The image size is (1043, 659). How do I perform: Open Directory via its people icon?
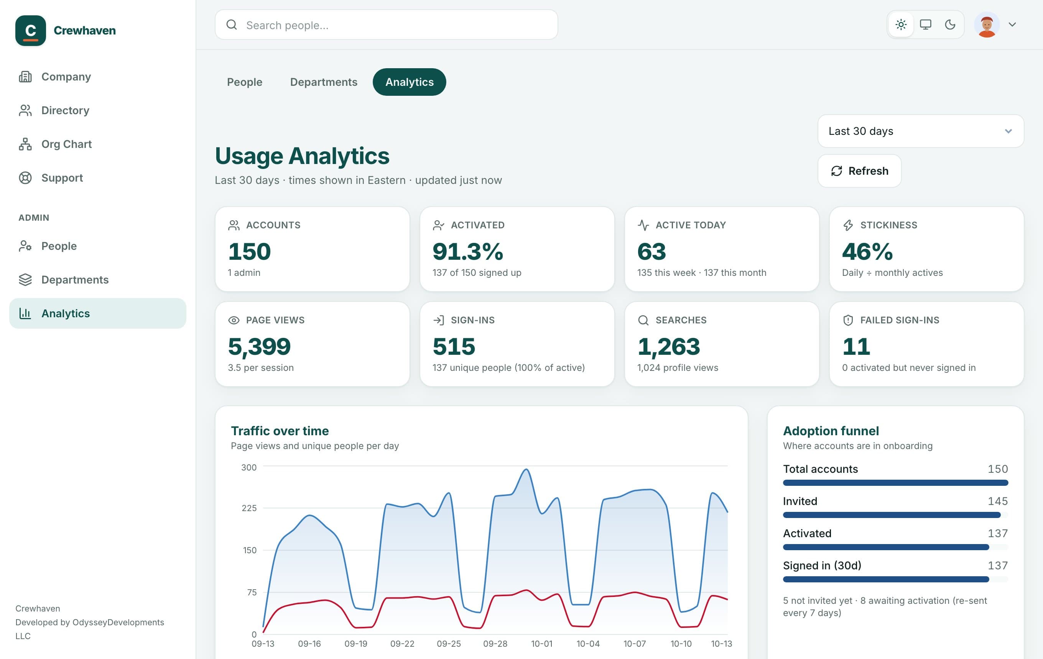click(x=25, y=110)
